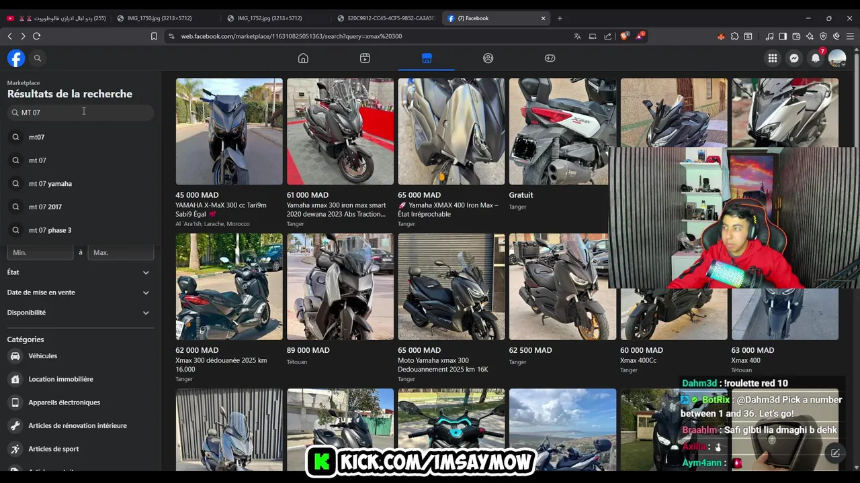Open extensions puzzle icon
The image size is (860, 483).
coord(734,36)
